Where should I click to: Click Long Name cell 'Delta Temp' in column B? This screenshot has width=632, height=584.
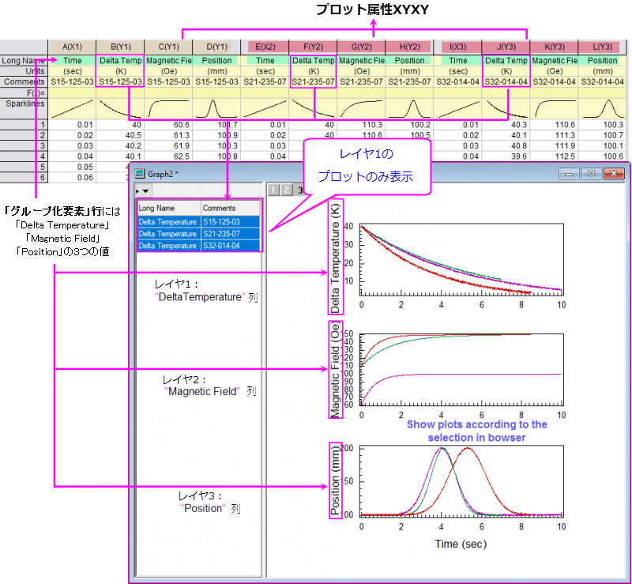[121, 61]
